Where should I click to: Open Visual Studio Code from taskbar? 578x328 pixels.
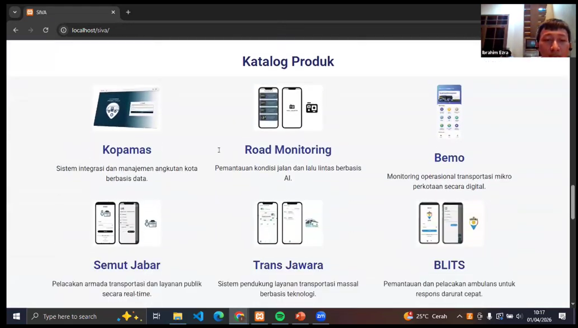pyautogui.click(x=198, y=316)
